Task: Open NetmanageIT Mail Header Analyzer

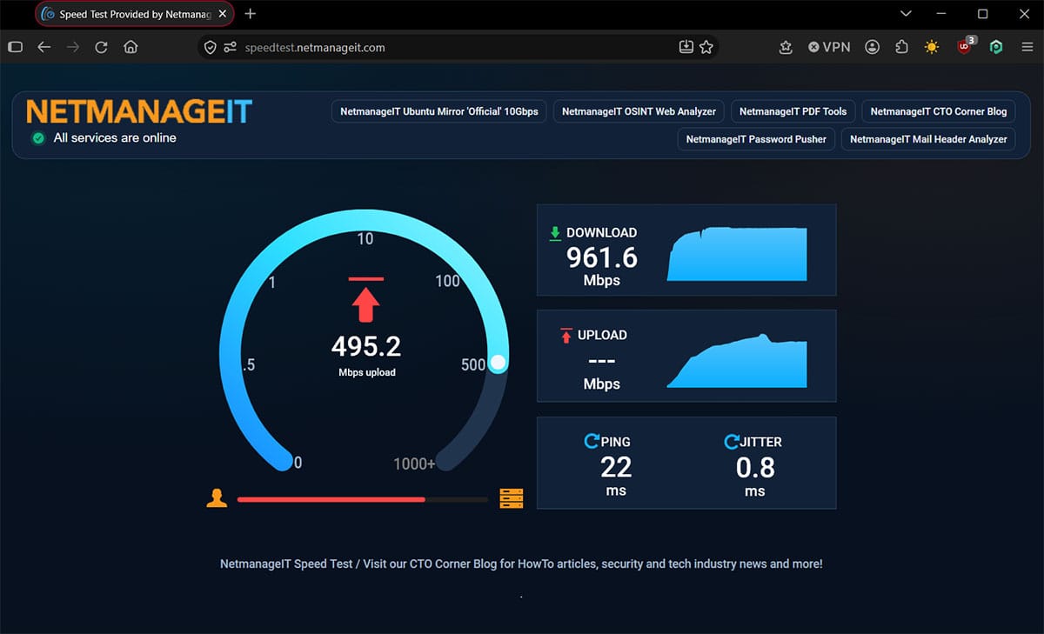Action: [x=928, y=139]
